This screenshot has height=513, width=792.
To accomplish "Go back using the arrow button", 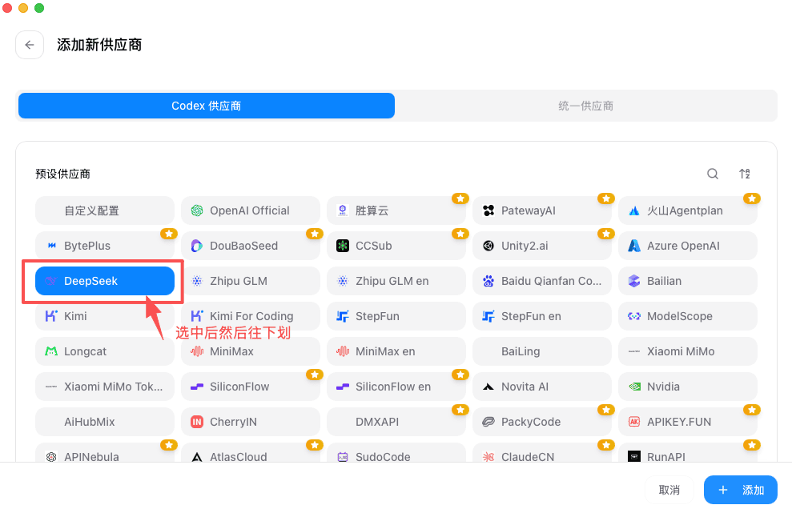I will [30, 45].
